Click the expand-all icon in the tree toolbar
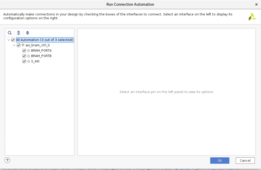 click(x=27, y=33)
